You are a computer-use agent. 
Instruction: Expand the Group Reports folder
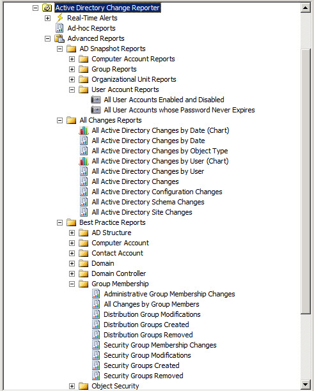tap(72, 70)
